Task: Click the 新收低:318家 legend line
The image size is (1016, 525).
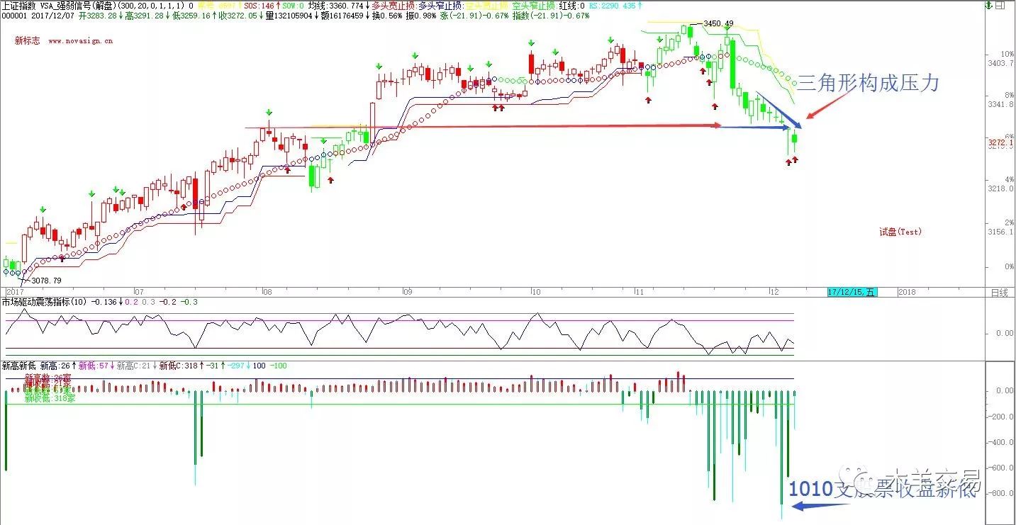Action: [50, 399]
